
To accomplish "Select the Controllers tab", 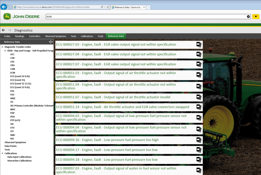I will point(35,36).
